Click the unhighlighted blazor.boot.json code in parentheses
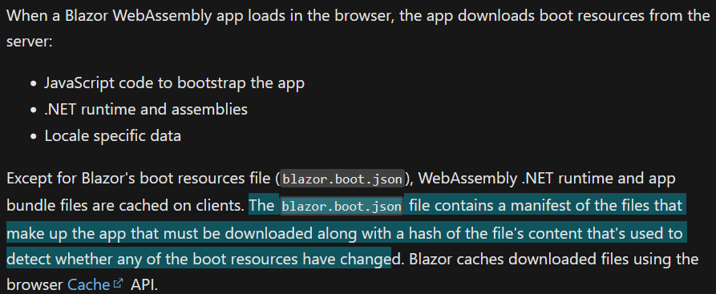The width and height of the screenshot is (716, 294). pyautogui.click(x=342, y=179)
